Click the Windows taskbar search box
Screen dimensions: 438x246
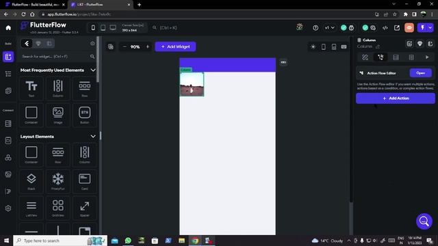(60, 241)
